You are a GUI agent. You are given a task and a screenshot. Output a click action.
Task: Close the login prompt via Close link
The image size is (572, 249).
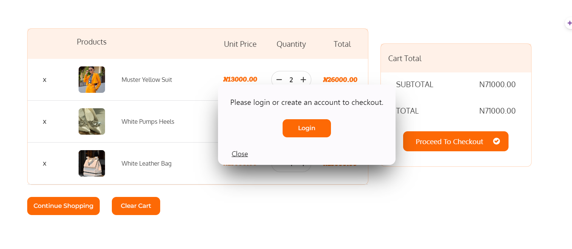[240, 154]
